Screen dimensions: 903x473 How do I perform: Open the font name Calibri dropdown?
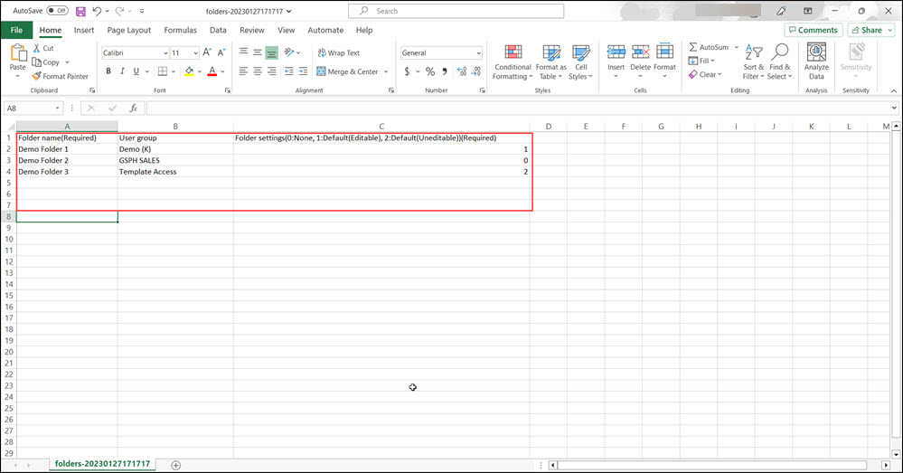(165, 53)
